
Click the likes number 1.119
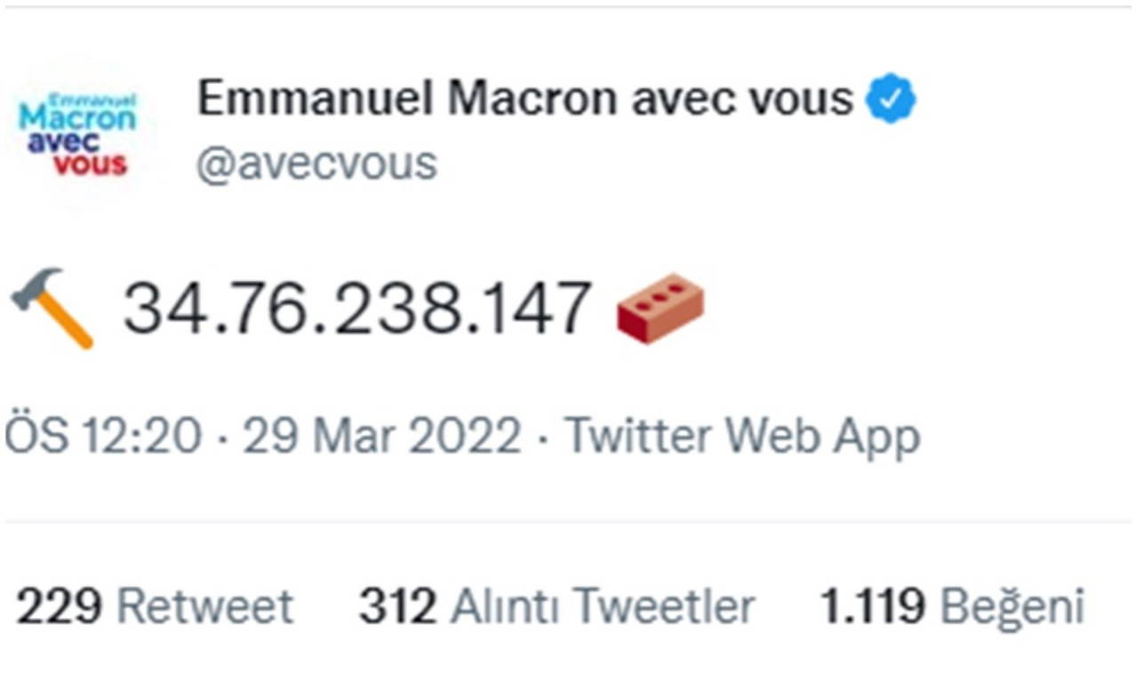[872, 607]
